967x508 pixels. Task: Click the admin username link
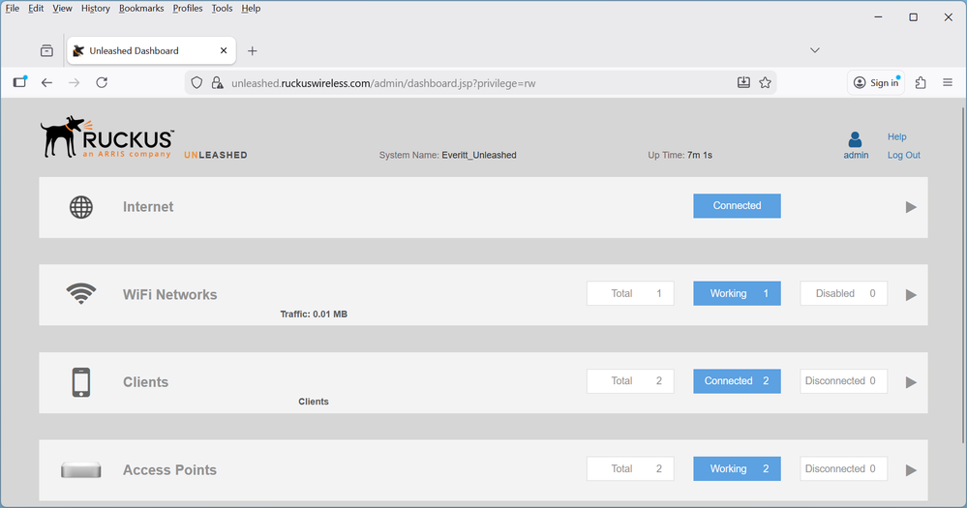pyautogui.click(x=856, y=156)
